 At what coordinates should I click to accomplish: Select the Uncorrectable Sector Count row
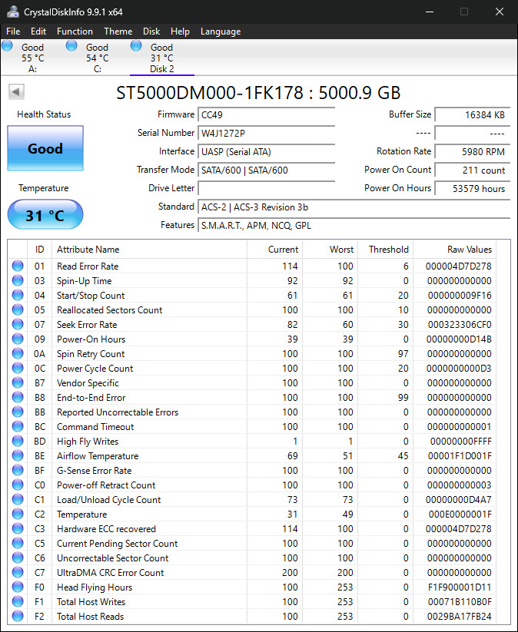pyautogui.click(x=252, y=558)
